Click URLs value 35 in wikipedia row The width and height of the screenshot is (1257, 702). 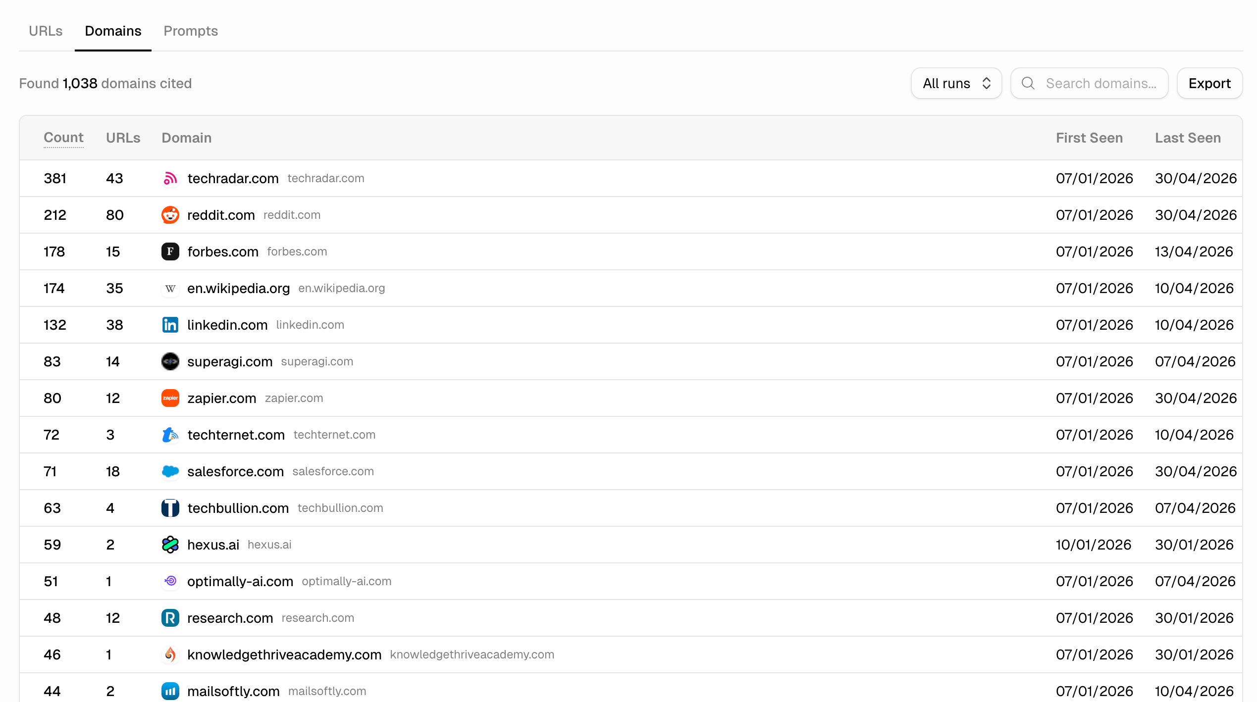(114, 288)
